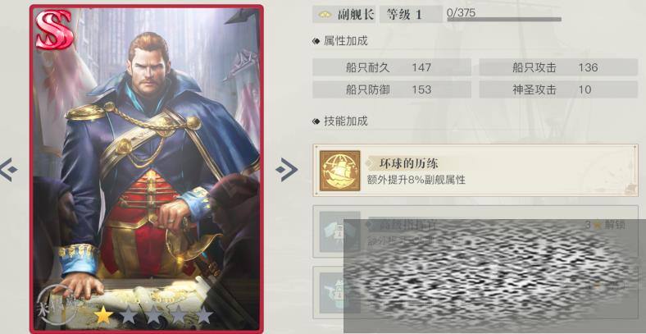Click the 环球的历练 ship globe skill icon
The height and width of the screenshot is (334, 646).
click(x=340, y=171)
